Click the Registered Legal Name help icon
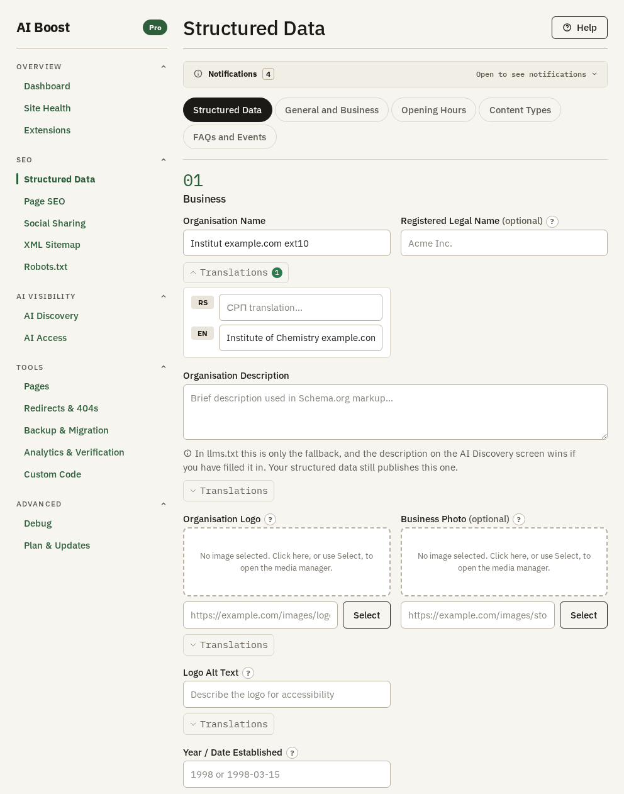The width and height of the screenshot is (624, 794). point(552,221)
